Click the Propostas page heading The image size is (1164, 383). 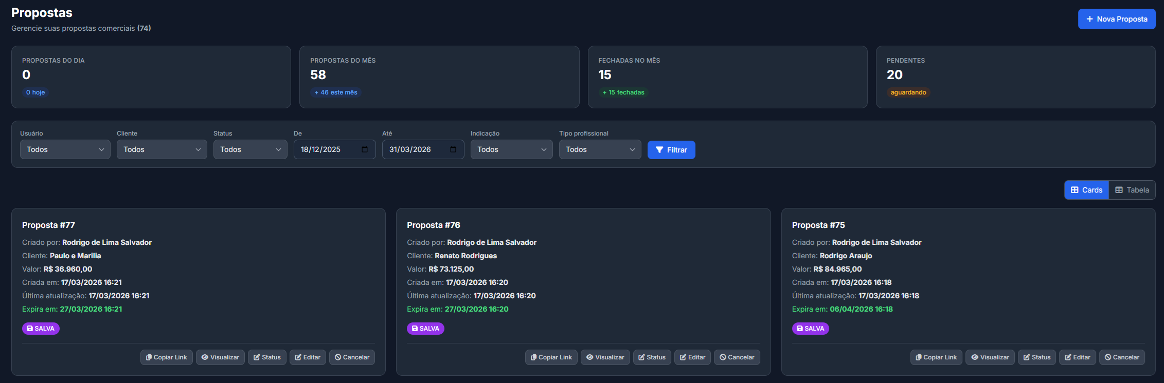pyautogui.click(x=42, y=13)
